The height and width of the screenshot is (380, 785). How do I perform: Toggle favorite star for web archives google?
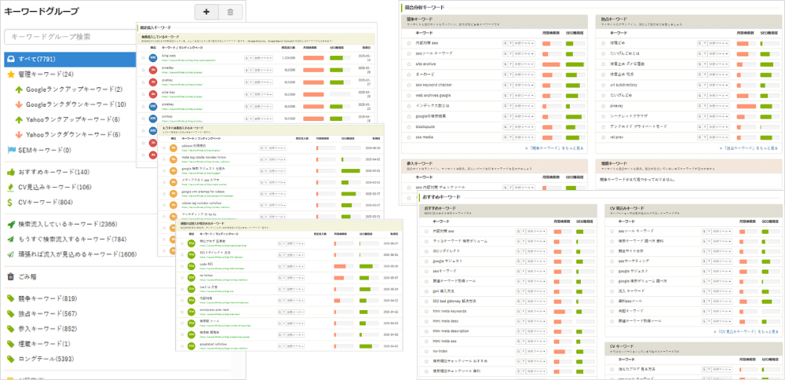[409, 93]
